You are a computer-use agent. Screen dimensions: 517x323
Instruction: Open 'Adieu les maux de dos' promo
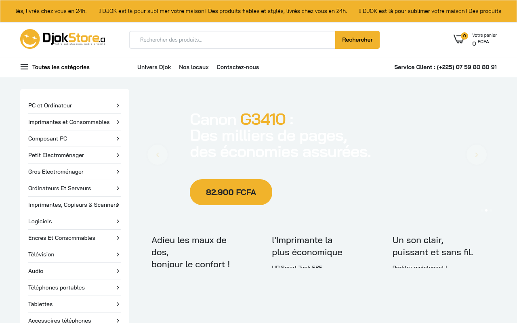(191, 252)
